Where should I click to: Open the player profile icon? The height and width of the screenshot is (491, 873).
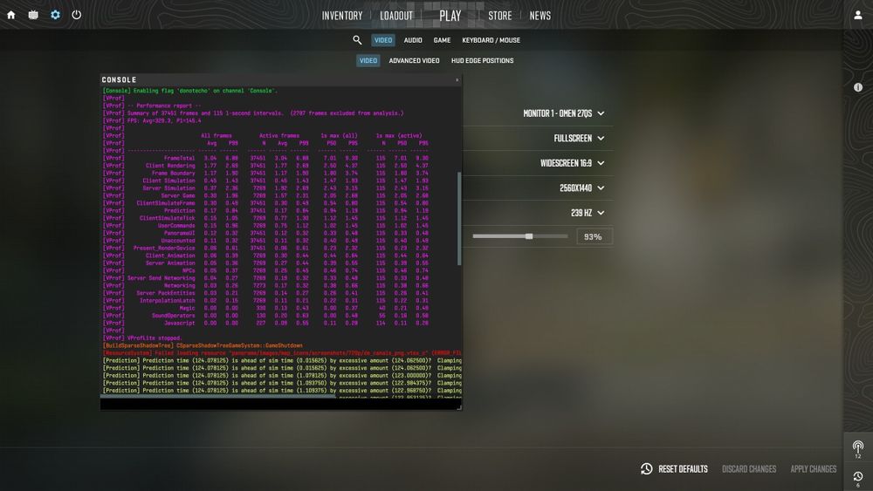click(858, 15)
